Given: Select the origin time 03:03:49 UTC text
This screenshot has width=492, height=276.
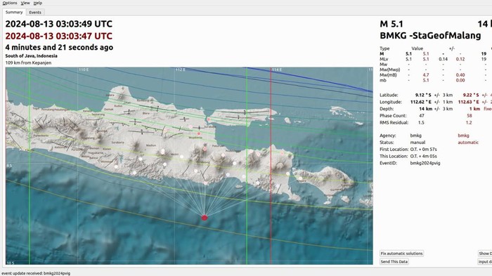Looking at the screenshot, I should point(58,24).
